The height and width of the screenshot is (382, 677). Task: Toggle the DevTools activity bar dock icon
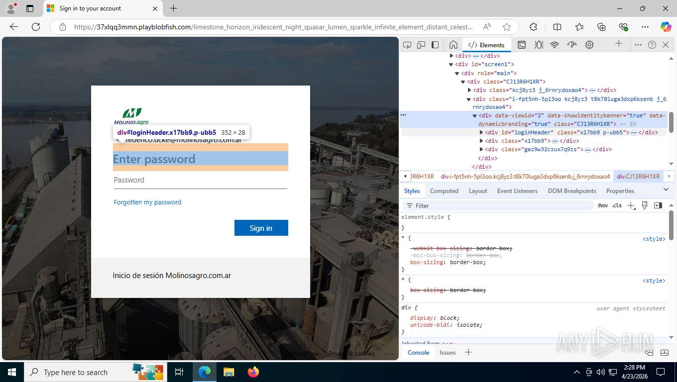(435, 45)
